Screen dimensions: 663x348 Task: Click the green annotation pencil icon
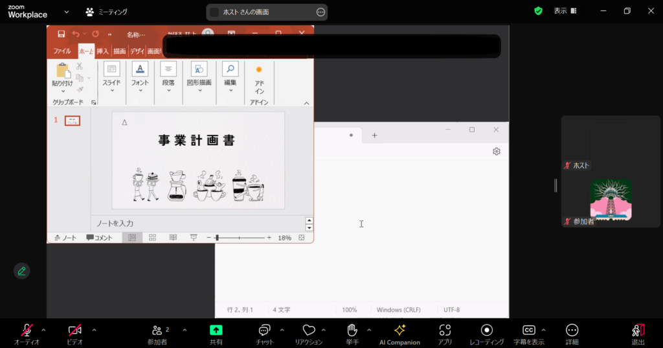point(22,271)
